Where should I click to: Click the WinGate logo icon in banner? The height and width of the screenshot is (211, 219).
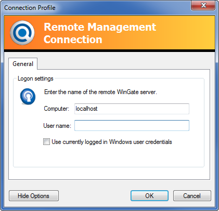pos(22,33)
